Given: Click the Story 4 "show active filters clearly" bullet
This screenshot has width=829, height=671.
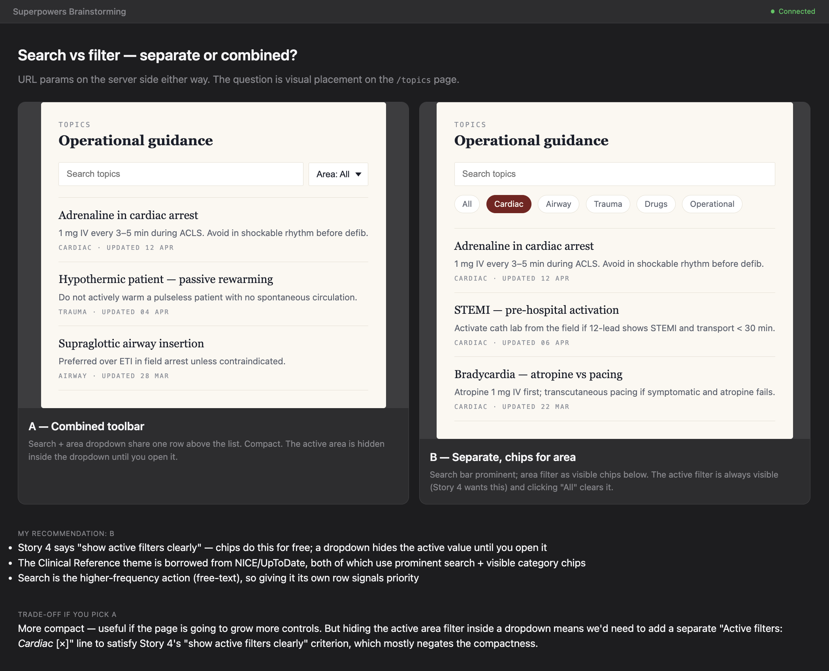Looking at the screenshot, I should 282,547.
